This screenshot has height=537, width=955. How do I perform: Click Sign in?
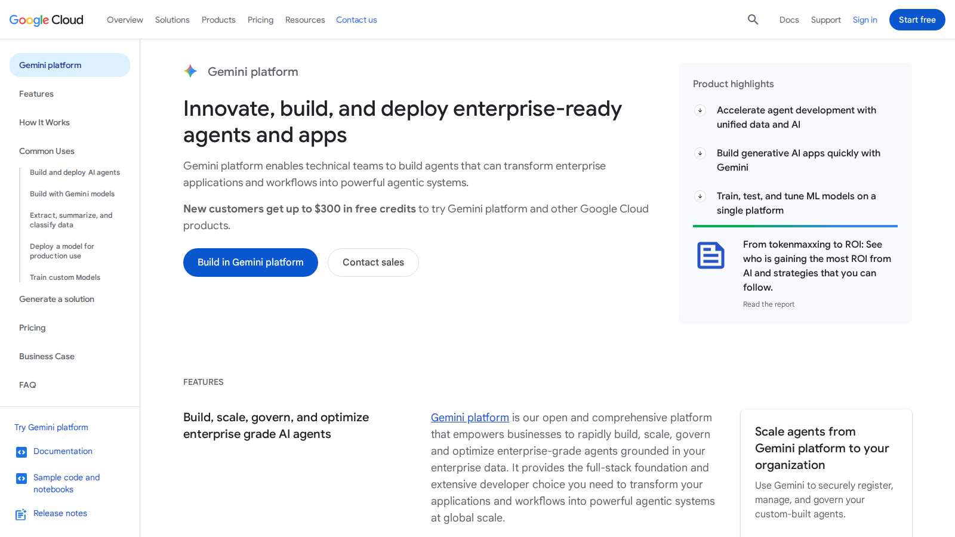pos(865,20)
